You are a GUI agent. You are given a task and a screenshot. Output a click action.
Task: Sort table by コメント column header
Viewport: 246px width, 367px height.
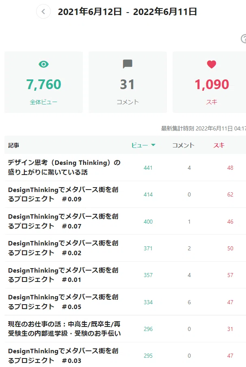[183, 145]
